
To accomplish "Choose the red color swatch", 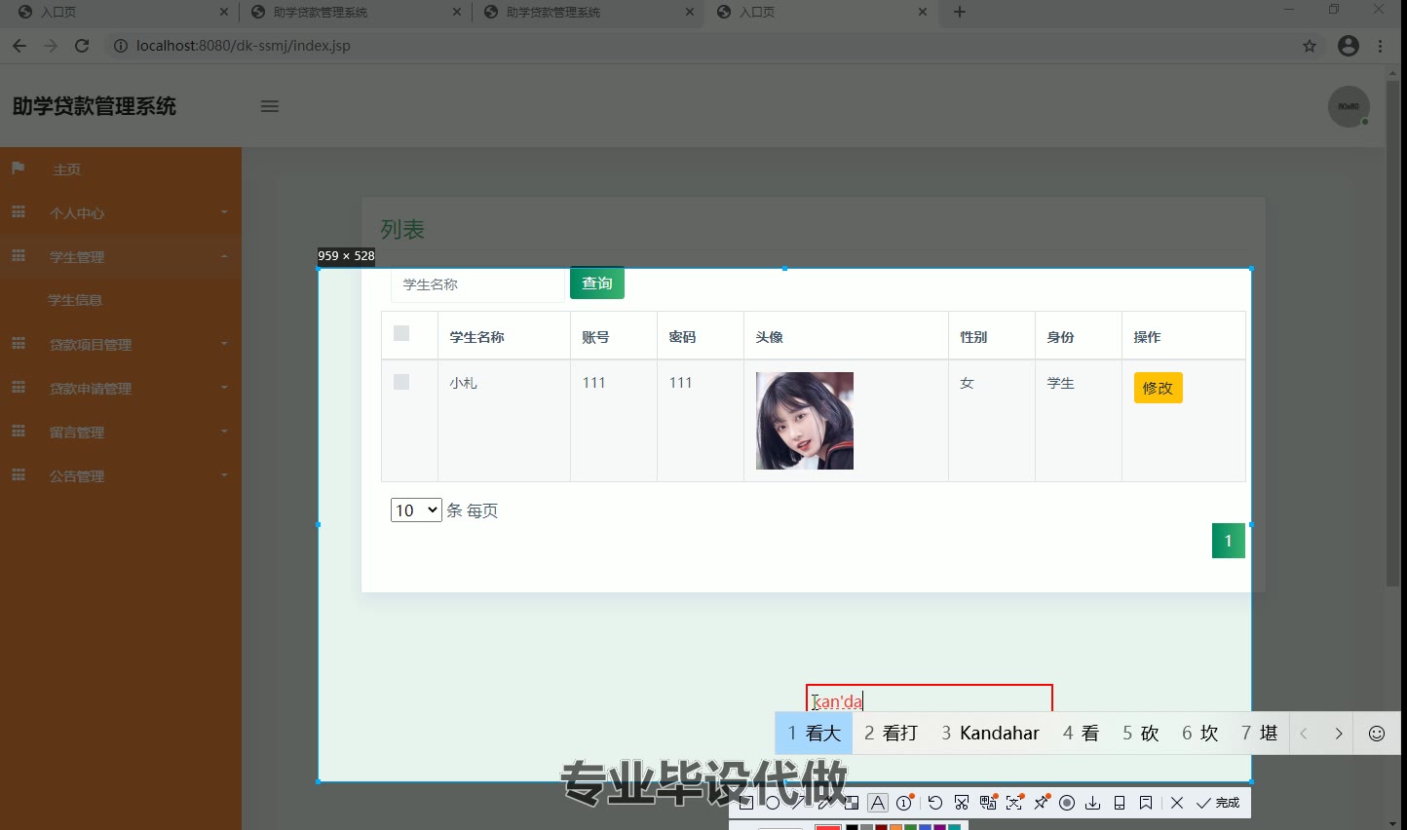I will pos(827,827).
